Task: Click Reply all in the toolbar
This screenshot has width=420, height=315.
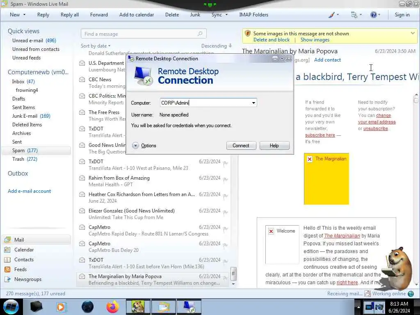Action: pos(70,15)
